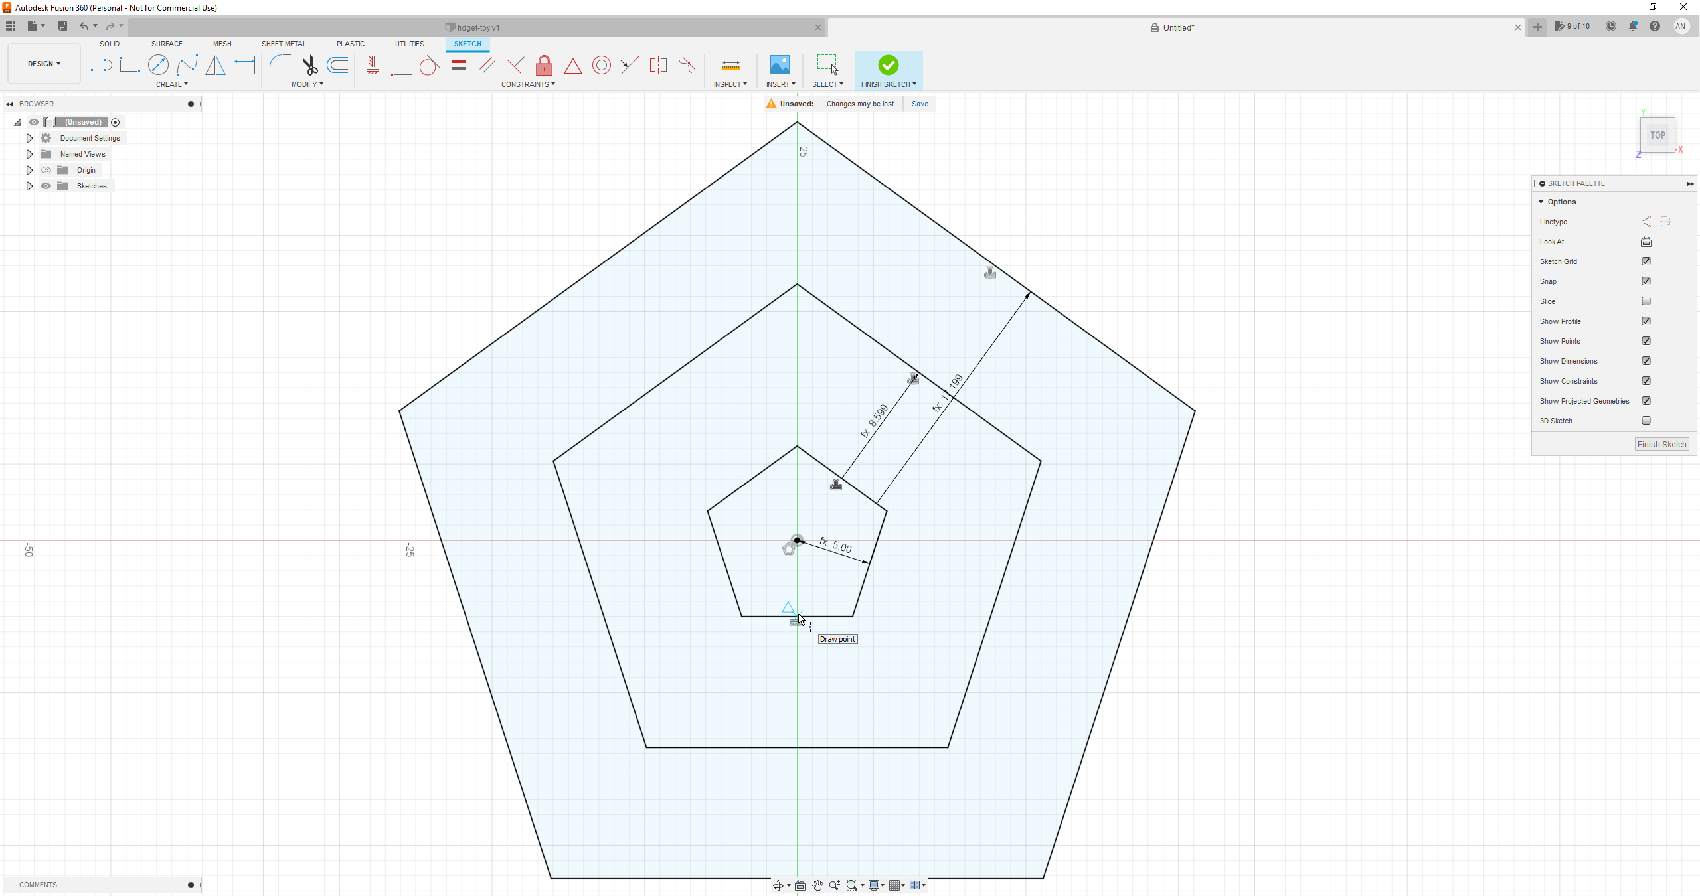The image size is (1700, 896).
Task: Select the 2-Point Rectangle tool
Action: click(x=130, y=65)
